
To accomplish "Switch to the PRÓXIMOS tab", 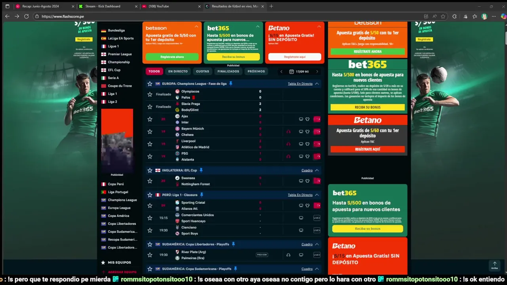I will click(256, 71).
